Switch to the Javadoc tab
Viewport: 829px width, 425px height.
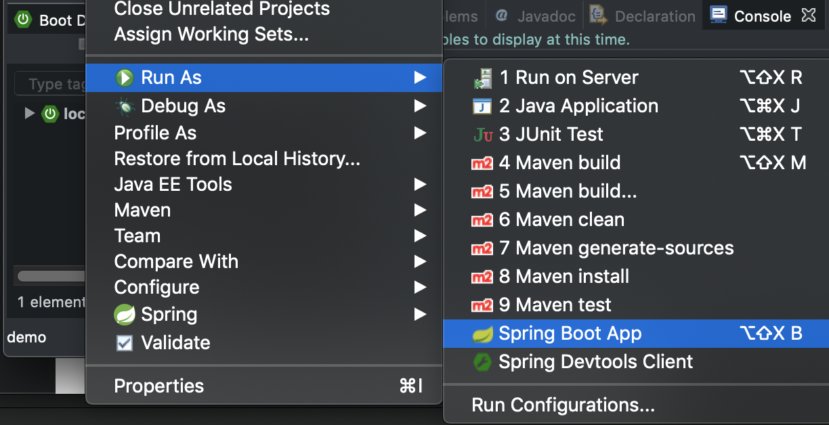click(535, 16)
